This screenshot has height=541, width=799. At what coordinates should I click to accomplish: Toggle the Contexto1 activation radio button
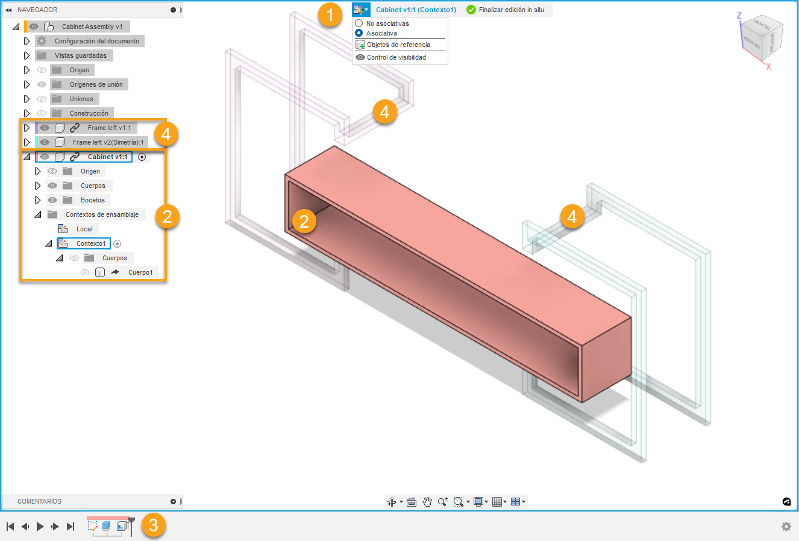pyautogui.click(x=117, y=243)
